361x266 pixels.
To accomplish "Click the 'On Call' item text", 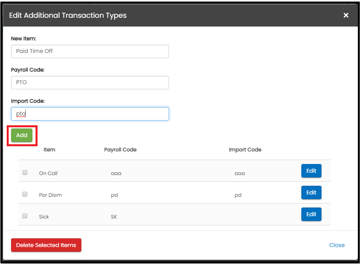I will pyautogui.click(x=48, y=173).
